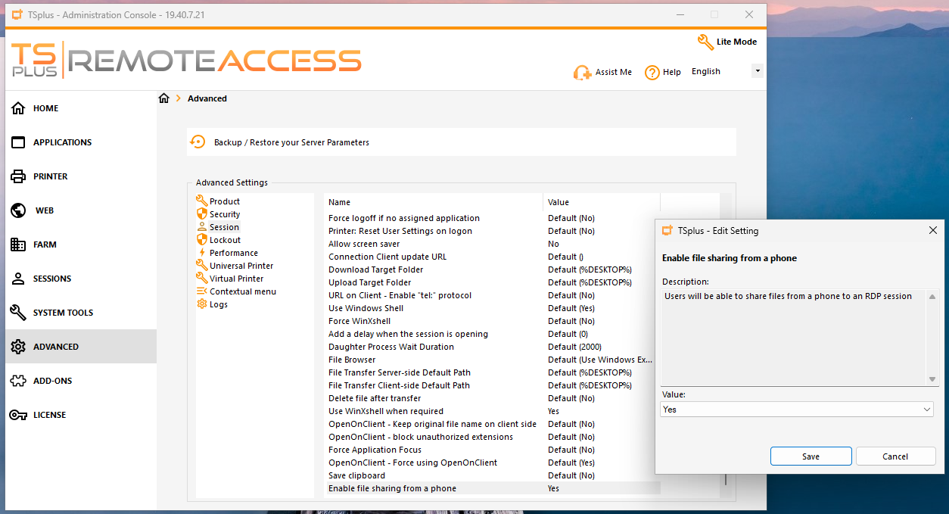Select 'Download Target Folder' row

[x=492, y=269]
